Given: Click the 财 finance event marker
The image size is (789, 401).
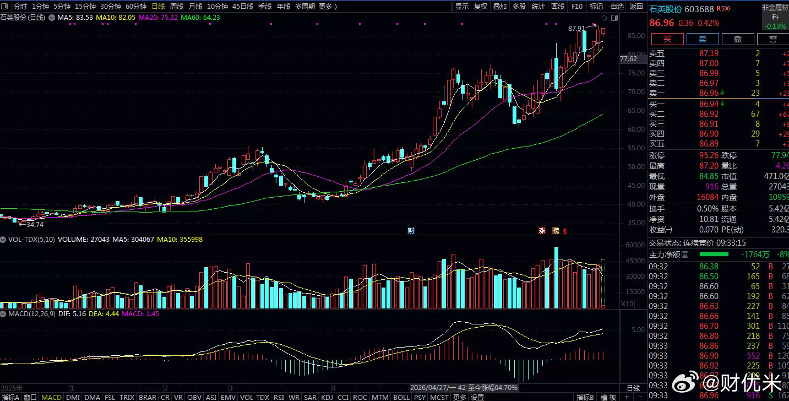Looking at the screenshot, I should point(411,230).
